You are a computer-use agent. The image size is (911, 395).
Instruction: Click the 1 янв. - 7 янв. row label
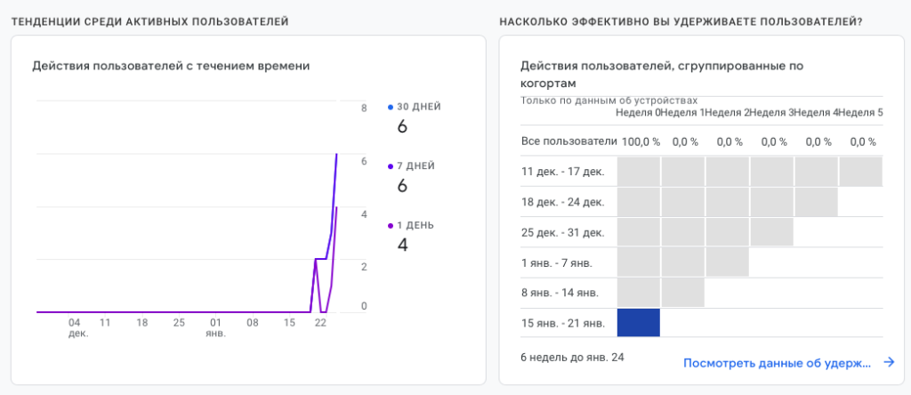coord(556,262)
